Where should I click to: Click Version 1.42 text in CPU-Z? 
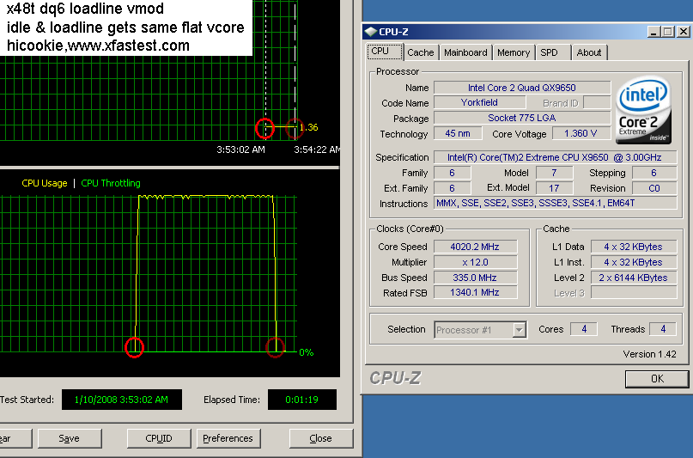click(649, 354)
